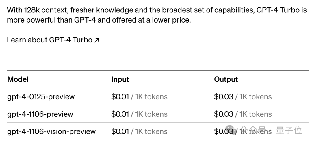
Task: Click the gpt-4-0125-preview model name
Action: point(41,97)
